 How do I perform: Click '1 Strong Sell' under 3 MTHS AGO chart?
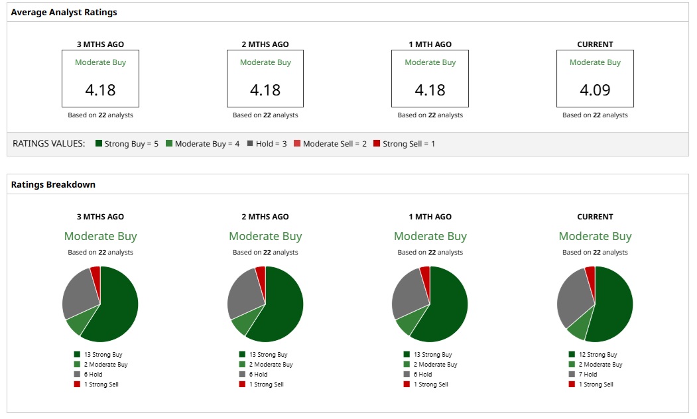point(101,385)
